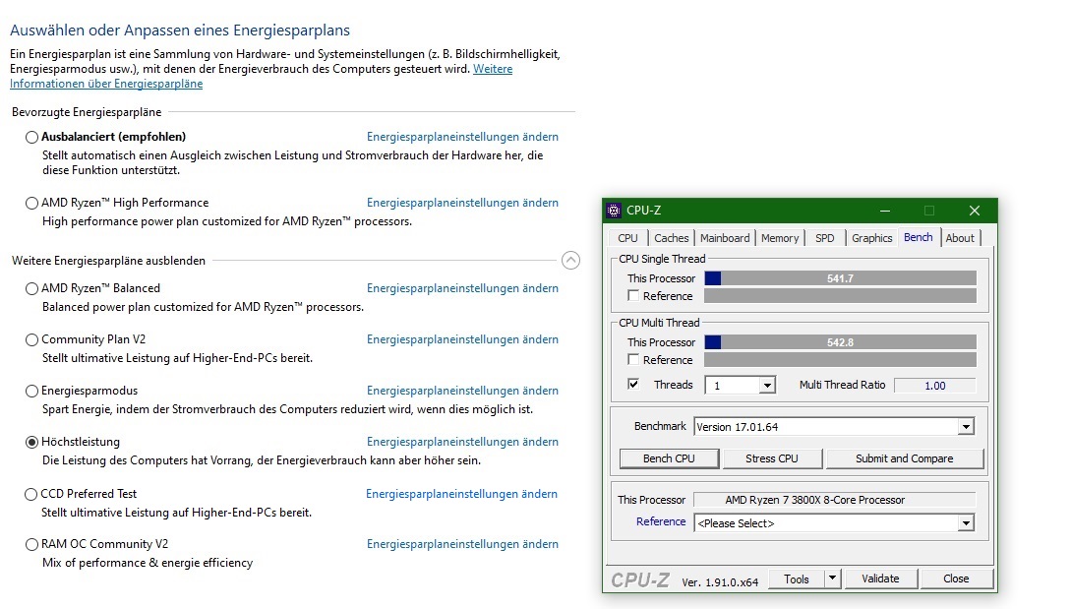Click the Tools button
Screen dimensions: 1071x609
[x=797, y=579]
